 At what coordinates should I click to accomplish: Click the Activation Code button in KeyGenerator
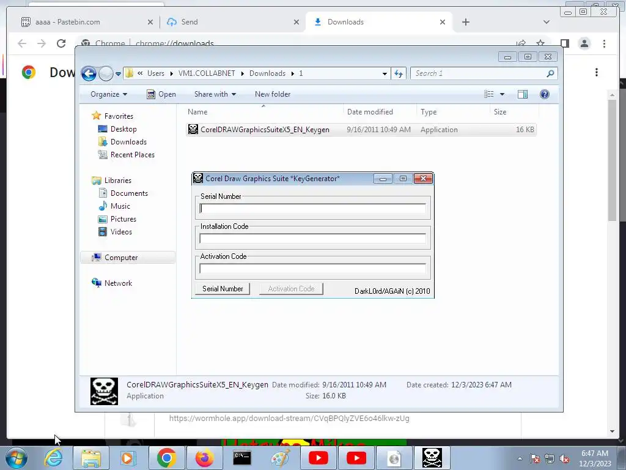[x=291, y=289]
